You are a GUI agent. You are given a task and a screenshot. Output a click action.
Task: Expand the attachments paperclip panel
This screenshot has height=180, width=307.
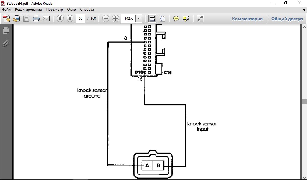pyautogui.click(x=6, y=43)
